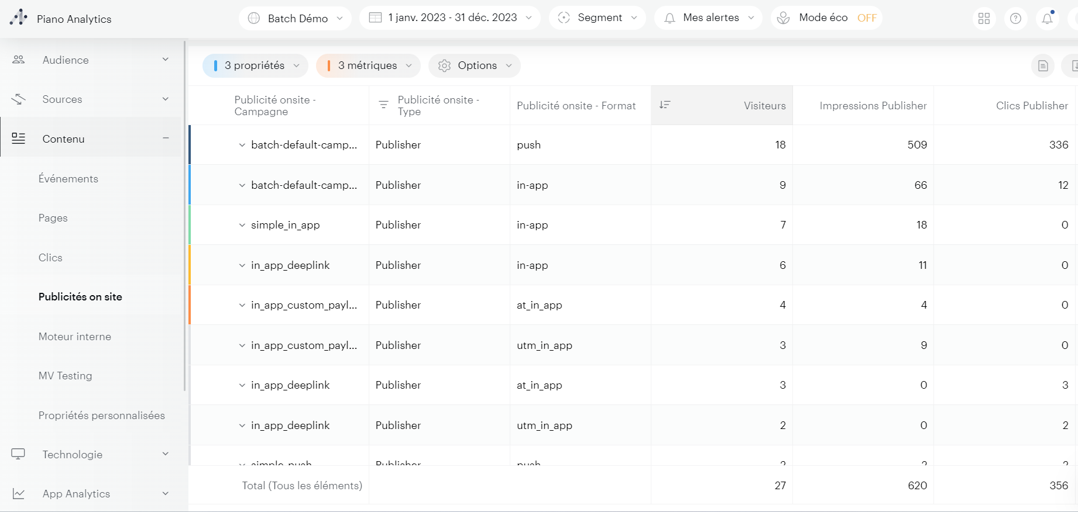Collapse the Contenu sidebar section
This screenshot has width=1078, height=512.
pyautogui.click(x=166, y=139)
